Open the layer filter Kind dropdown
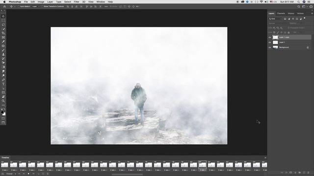Viewport: 314px width, 176px height. point(275,19)
